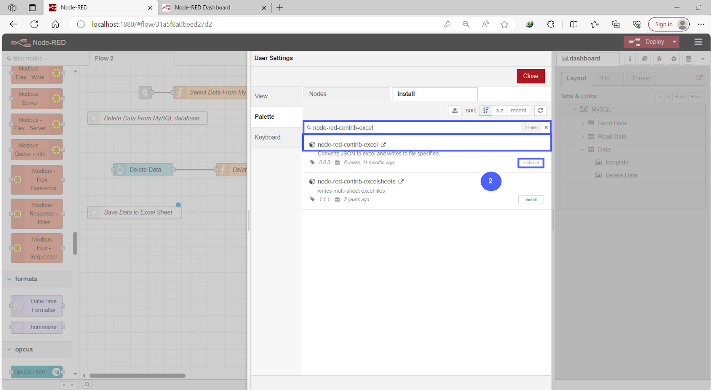Install node-red-contrib-excelsheets module
This screenshot has height=390, width=711.
(531, 200)
